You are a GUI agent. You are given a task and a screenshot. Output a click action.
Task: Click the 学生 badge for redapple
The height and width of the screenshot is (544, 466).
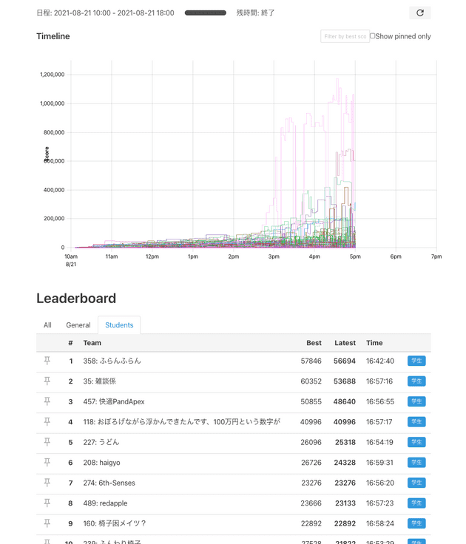[416, 503]
